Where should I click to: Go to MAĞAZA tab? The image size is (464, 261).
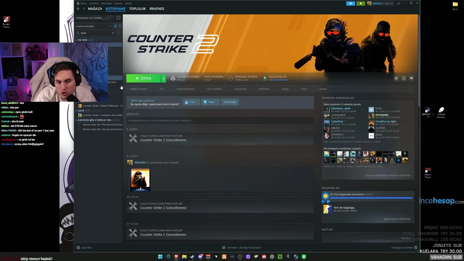pos(95,9)
